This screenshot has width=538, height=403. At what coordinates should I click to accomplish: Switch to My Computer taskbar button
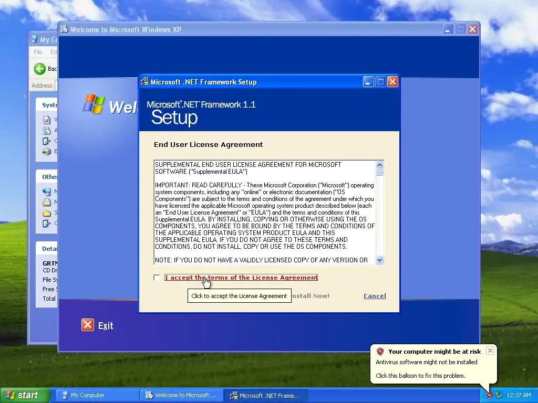click(96, 395)
